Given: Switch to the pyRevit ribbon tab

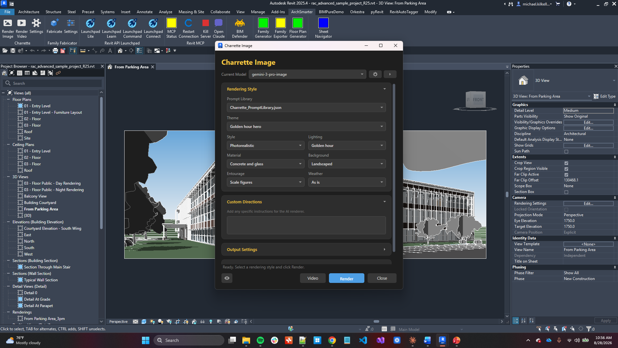Looking at the screenshot, I should pos(377,12).
